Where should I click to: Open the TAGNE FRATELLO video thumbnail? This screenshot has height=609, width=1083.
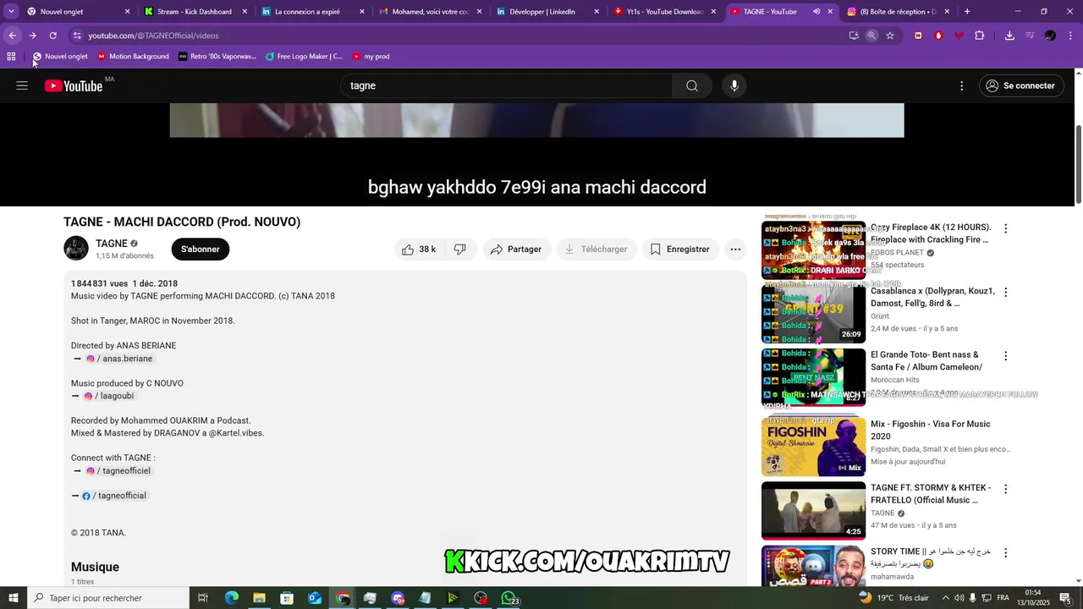[813, 510]
